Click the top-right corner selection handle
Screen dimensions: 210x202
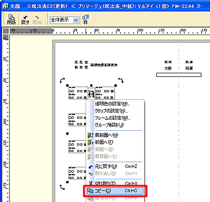pos(115,85)
